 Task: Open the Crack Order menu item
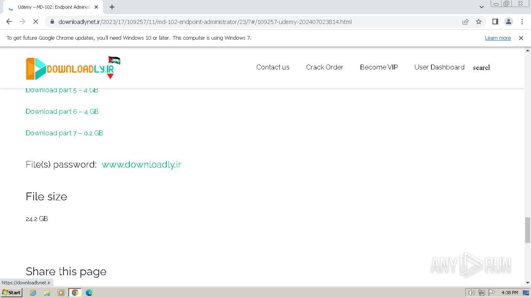[324, 67]
